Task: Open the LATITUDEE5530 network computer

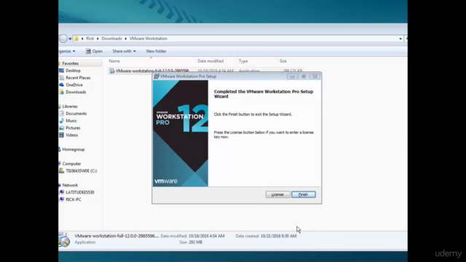Action: (x=79, y=192)
